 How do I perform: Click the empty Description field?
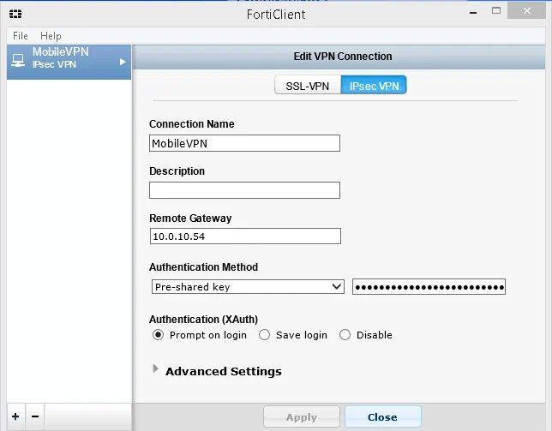[244, 190]
